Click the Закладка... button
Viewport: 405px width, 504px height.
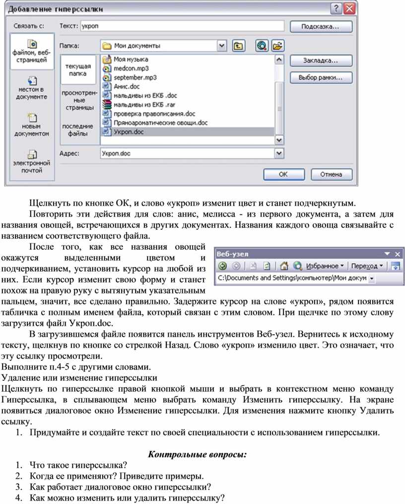click(x=321, y=61)
